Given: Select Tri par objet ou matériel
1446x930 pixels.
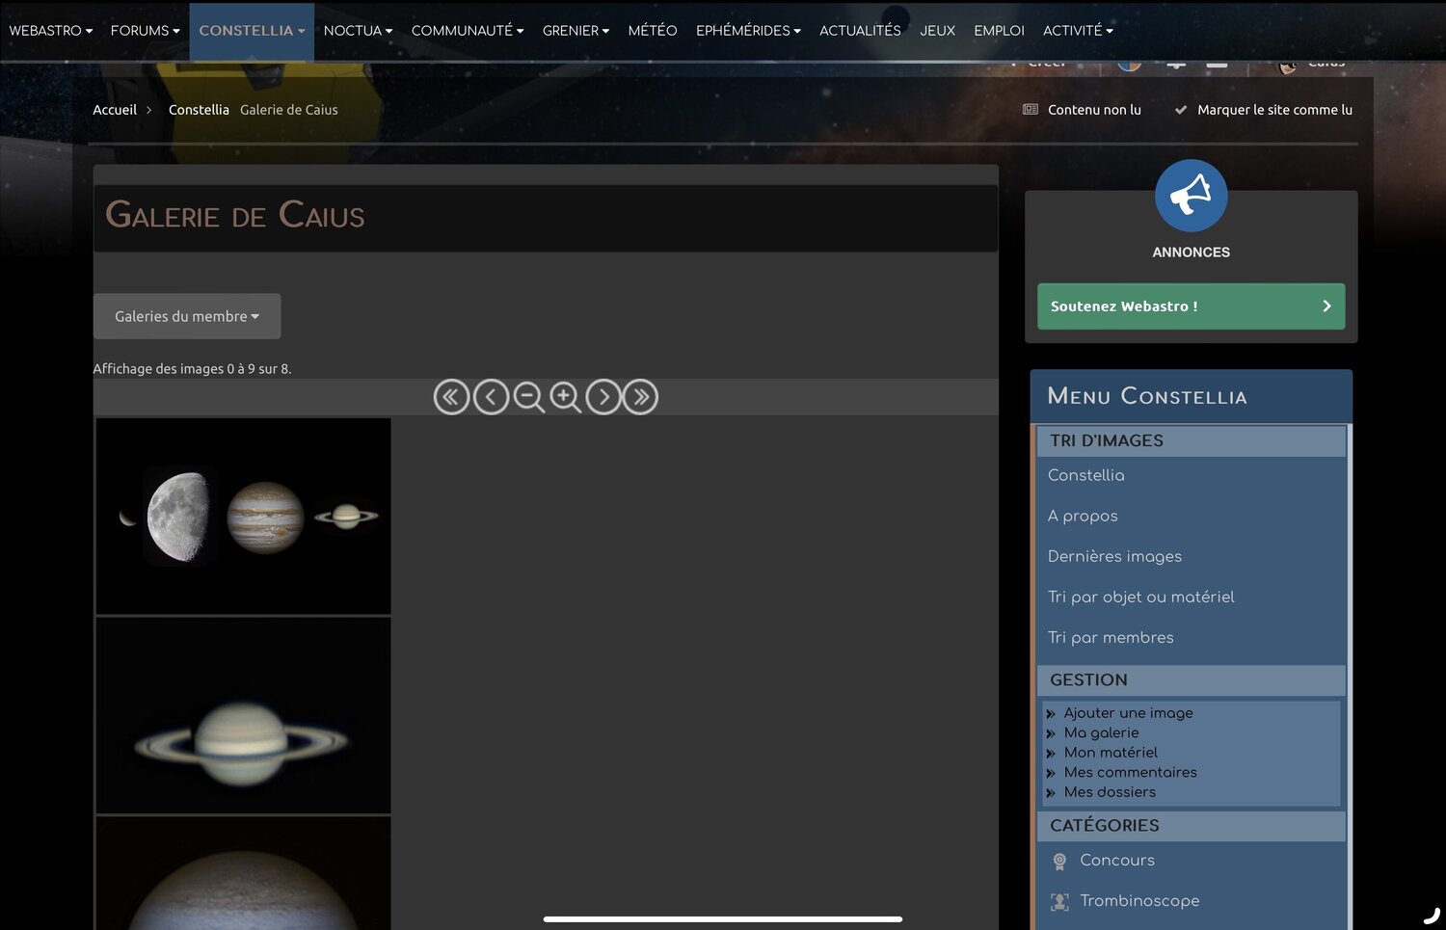Looking at the screenshot, I should coord(1140,597).
